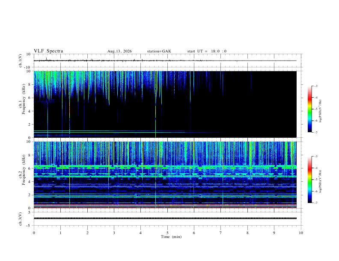Click the VLF Spectra title text
This screenshot has height=261, width=339.
(48, 51)
